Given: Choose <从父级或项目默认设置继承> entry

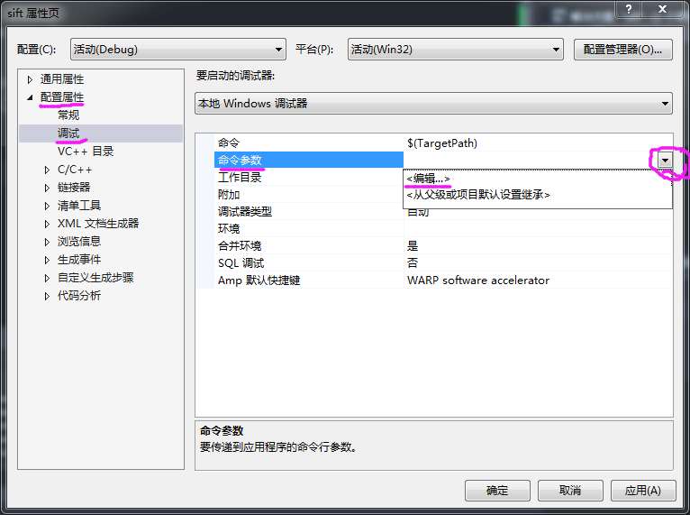Looking at the screenshot, I should pos(478,195).
